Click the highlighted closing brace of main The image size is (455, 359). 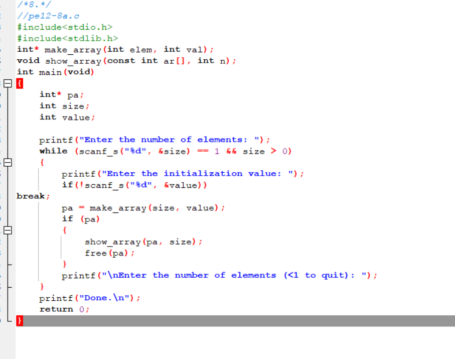(x=20, y=321)
